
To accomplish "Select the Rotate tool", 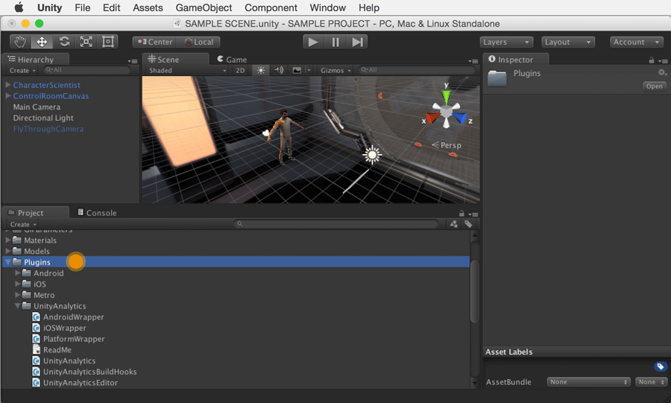I will coord(64,42).
